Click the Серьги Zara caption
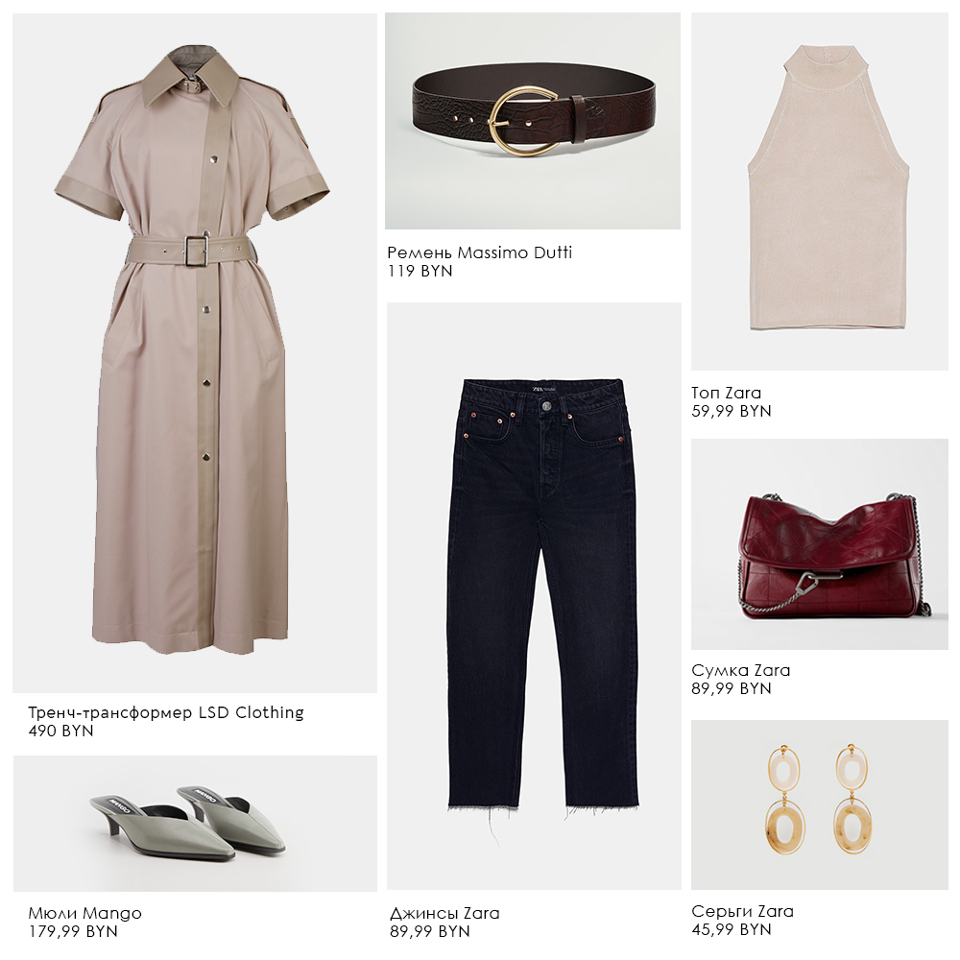The height and width of the screenshot is (960, 960). click(743, 912)
